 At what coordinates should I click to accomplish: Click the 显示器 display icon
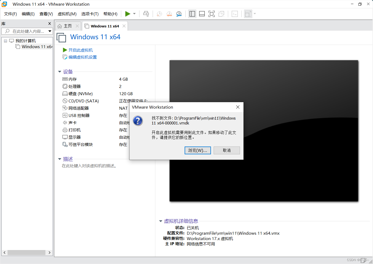point(65,137)
